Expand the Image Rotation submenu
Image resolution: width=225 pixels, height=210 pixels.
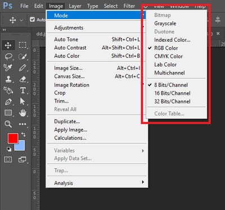click(x=97, y=85)
